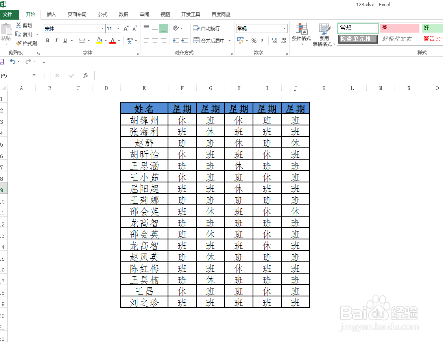Screen dimensions: 443x342
Task: Open the underline style dropdown arrow
Action: tap(72, 40)
